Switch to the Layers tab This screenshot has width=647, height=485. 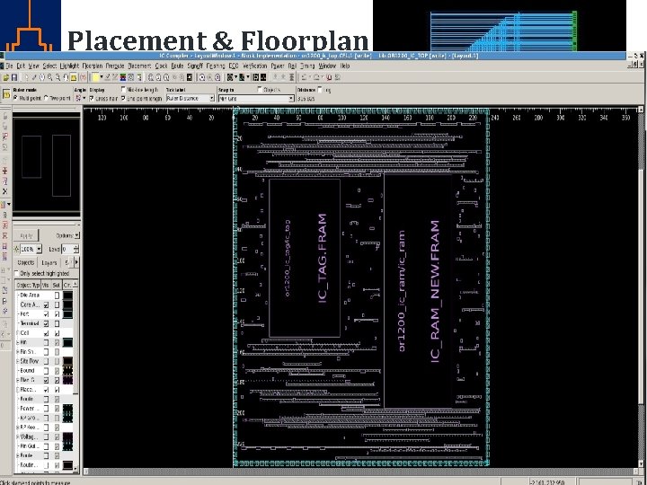[49, 262]
